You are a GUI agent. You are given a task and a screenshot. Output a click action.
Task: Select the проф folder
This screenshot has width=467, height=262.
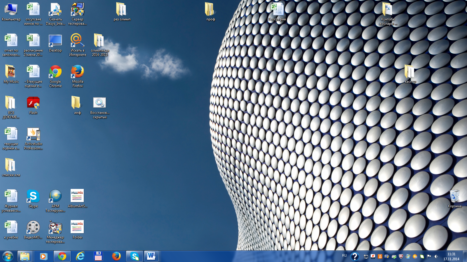tap(210, 12)
